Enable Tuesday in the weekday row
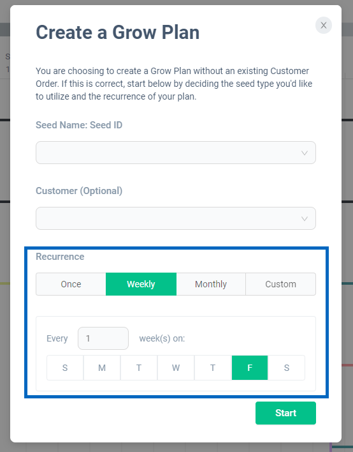353x452 pixels. [x=139, y=368]
